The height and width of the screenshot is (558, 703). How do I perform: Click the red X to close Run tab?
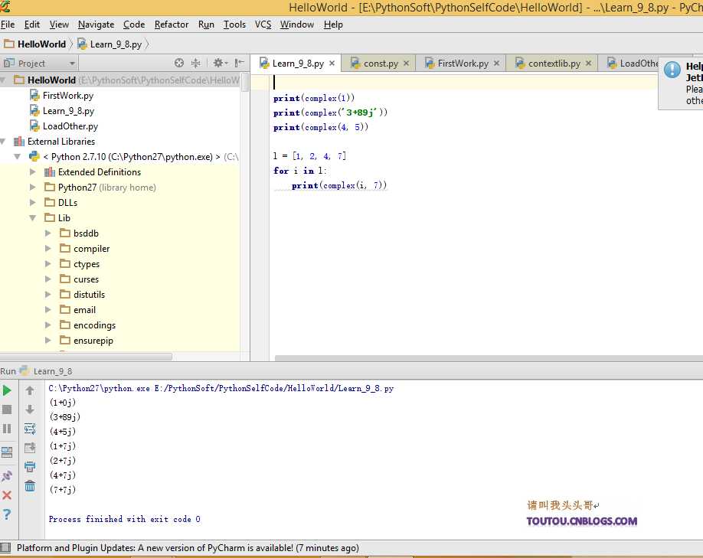(7, 495)
